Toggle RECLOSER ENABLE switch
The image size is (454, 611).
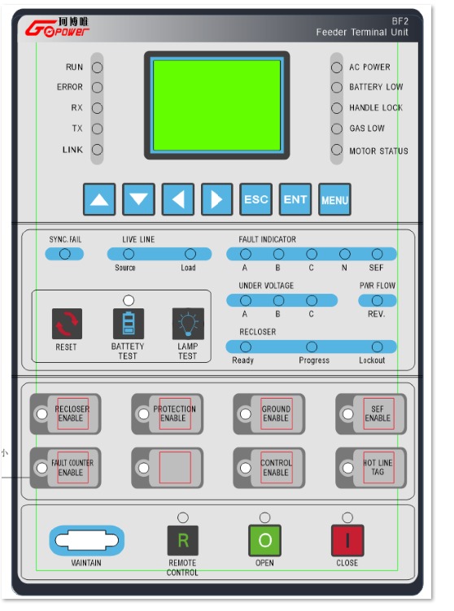tap(65, 414)
